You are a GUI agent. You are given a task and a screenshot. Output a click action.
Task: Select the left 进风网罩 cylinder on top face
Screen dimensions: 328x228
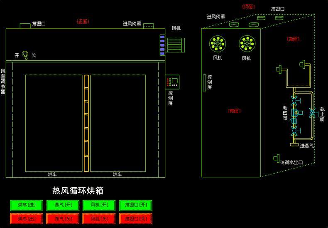[234, 25]
